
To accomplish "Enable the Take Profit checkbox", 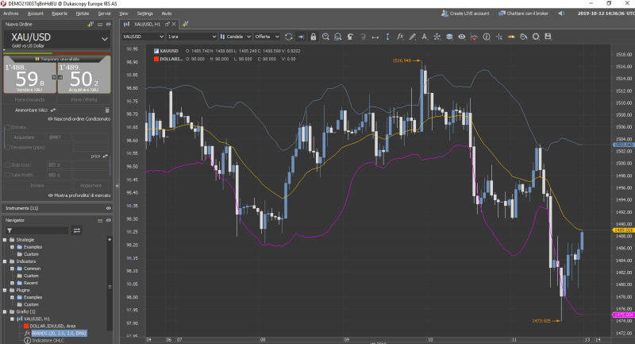I will point(8,174).
